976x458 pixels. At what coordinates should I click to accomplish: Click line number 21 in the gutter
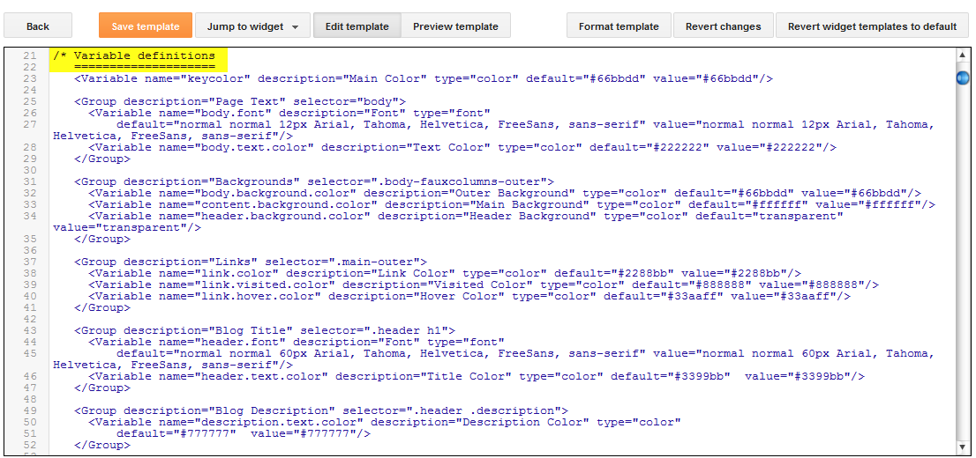click(x=30, y=56)
